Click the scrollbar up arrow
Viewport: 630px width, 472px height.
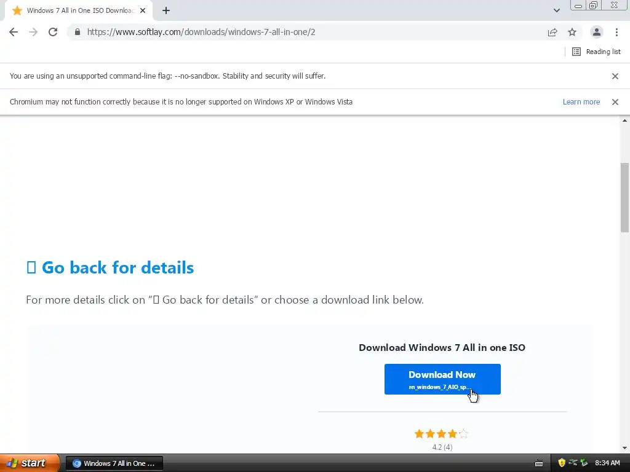click(624, 120)
